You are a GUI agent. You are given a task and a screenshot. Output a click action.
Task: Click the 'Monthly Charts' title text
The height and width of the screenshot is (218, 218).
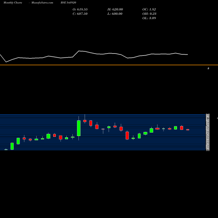click(x=13, y=3)
